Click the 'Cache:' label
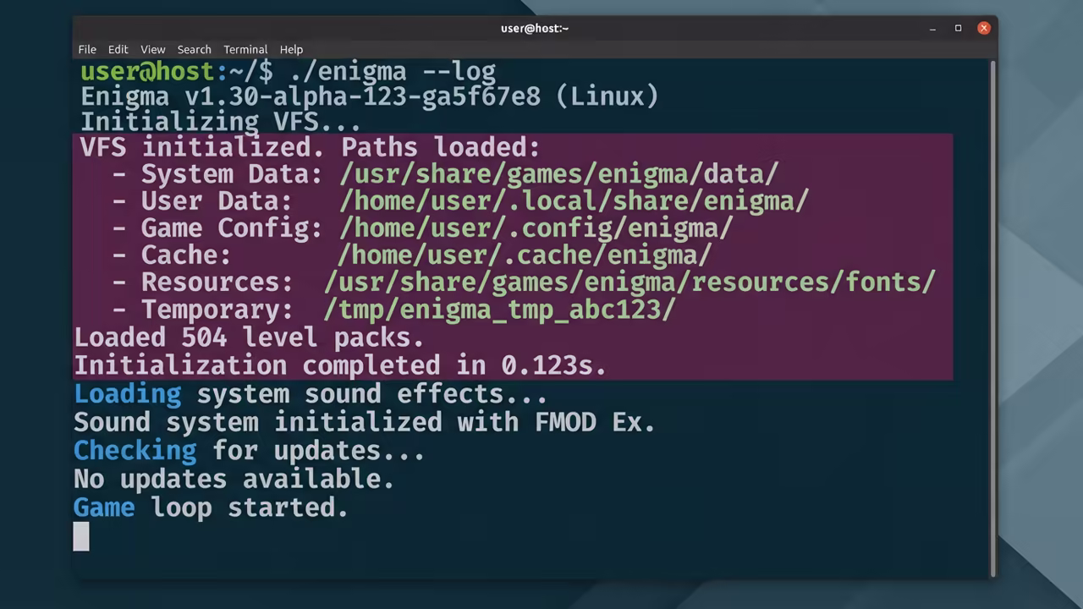 [186, 255]
